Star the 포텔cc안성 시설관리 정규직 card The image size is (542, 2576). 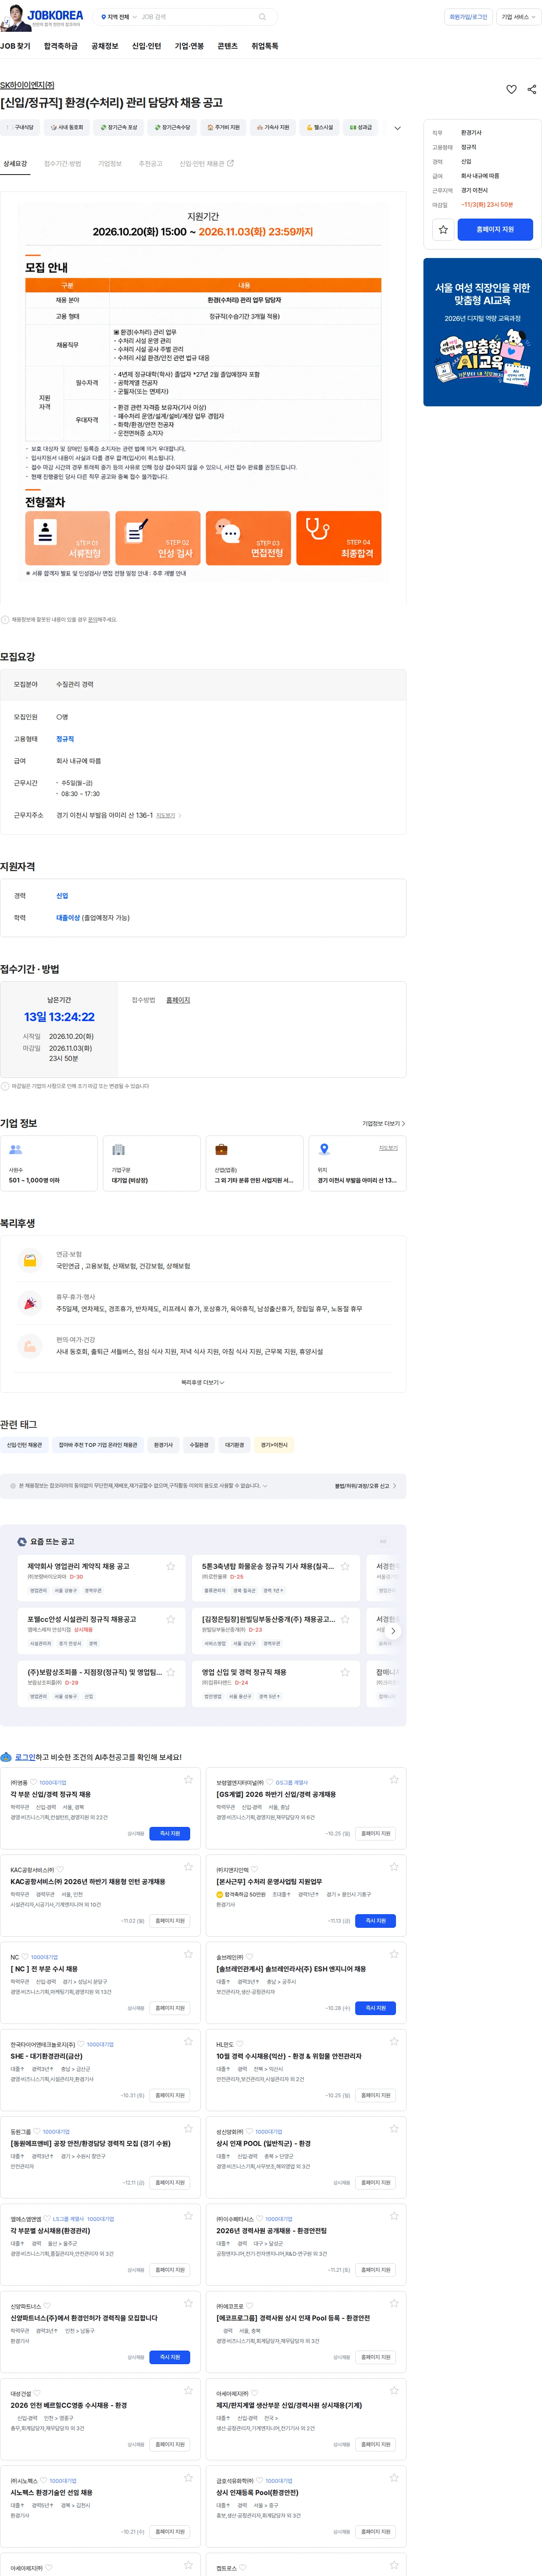click(x=171, y=1618)
